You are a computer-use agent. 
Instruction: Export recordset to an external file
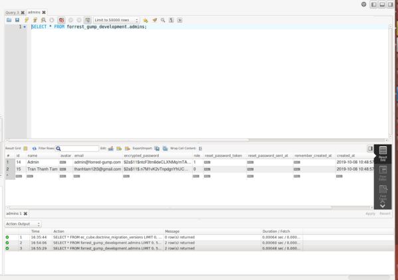tap(157, 149)
